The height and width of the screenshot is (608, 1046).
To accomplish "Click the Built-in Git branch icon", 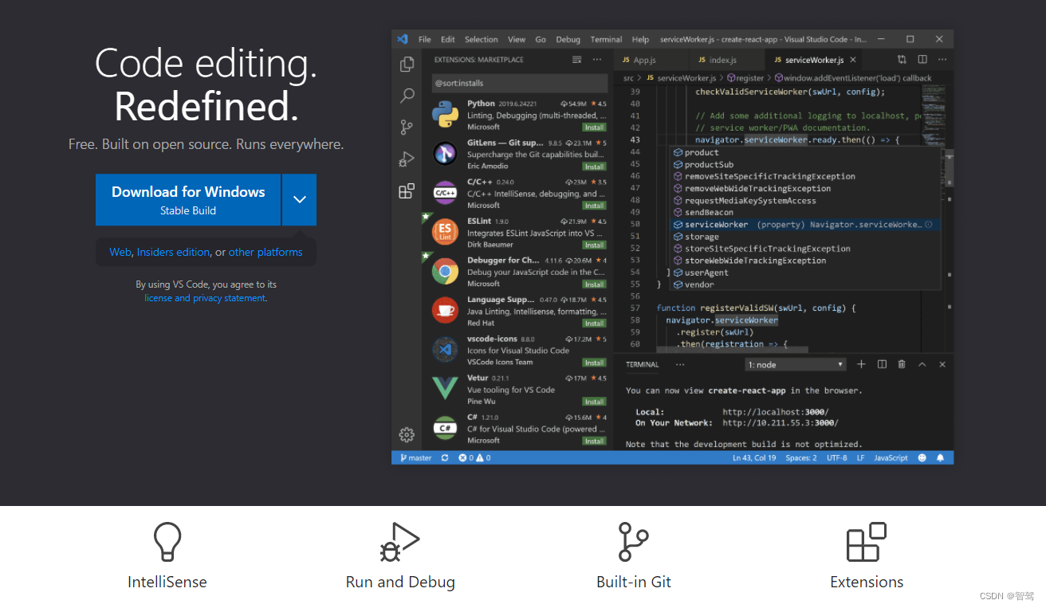I will pyautogui.click(x=634, y=542).
